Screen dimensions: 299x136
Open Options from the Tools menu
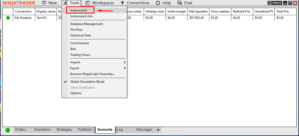tap(76, 93)
